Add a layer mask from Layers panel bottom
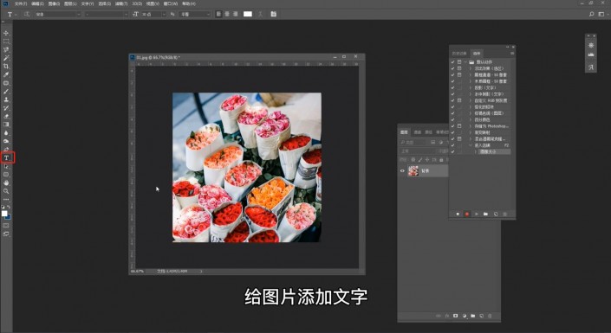Viewport: 611px width, 333px height. click(x=455, y=316)
